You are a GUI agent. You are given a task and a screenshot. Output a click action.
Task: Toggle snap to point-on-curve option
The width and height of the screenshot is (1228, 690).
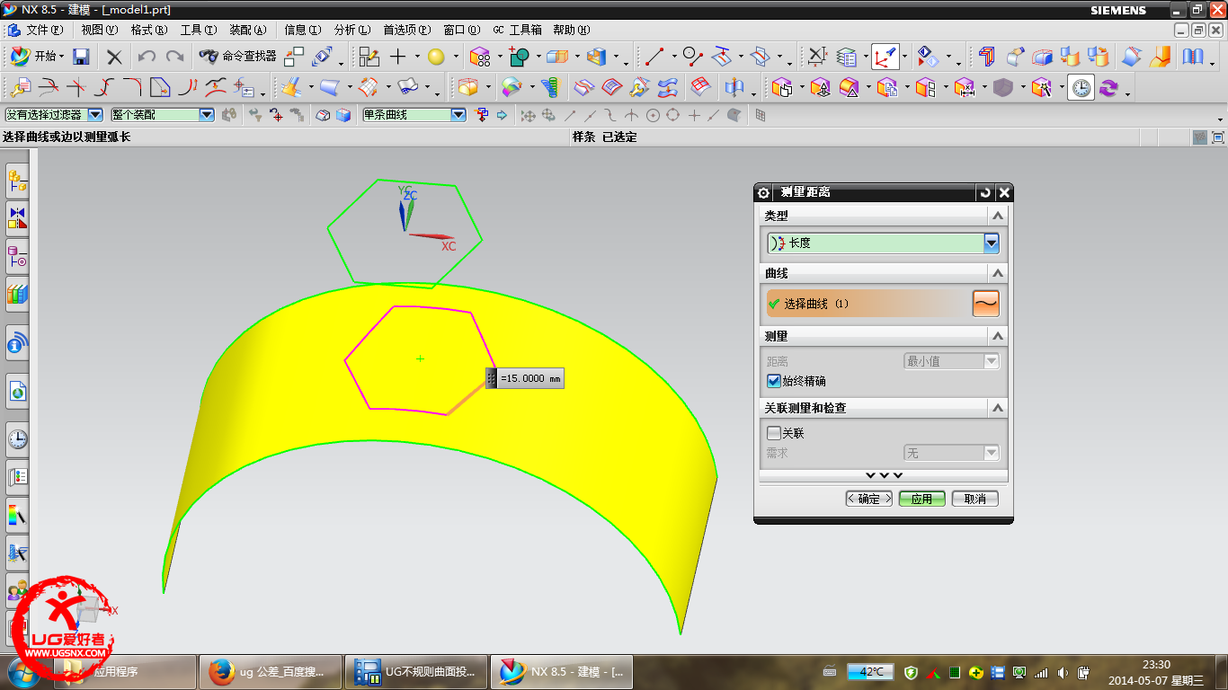pos(712,115)
